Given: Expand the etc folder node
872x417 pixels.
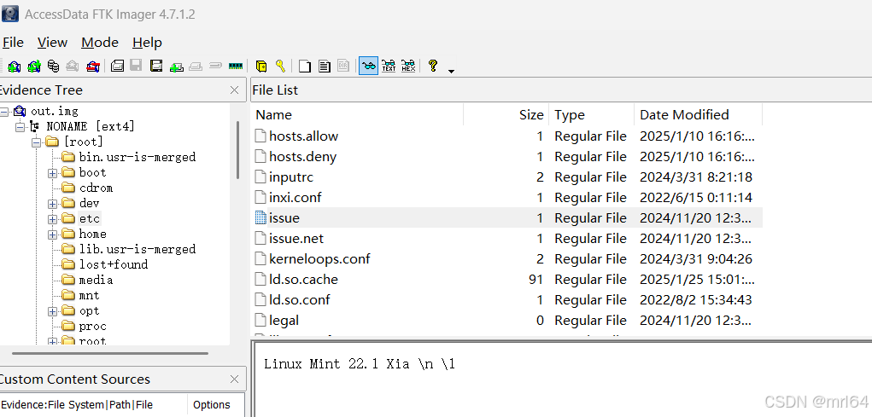Looking at the screenshot, I should (x=53, y=219).
